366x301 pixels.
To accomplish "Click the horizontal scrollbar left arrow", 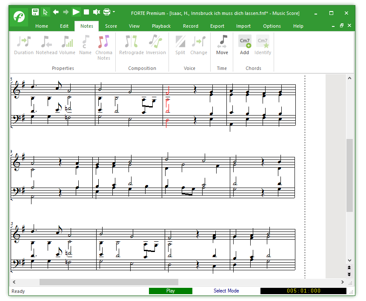I will (14, 282).
